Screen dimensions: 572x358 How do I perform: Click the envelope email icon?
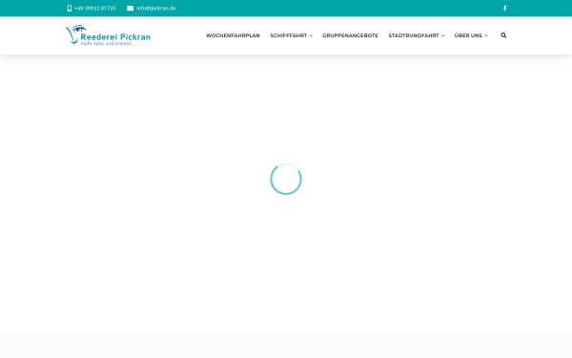pos(131,9)
